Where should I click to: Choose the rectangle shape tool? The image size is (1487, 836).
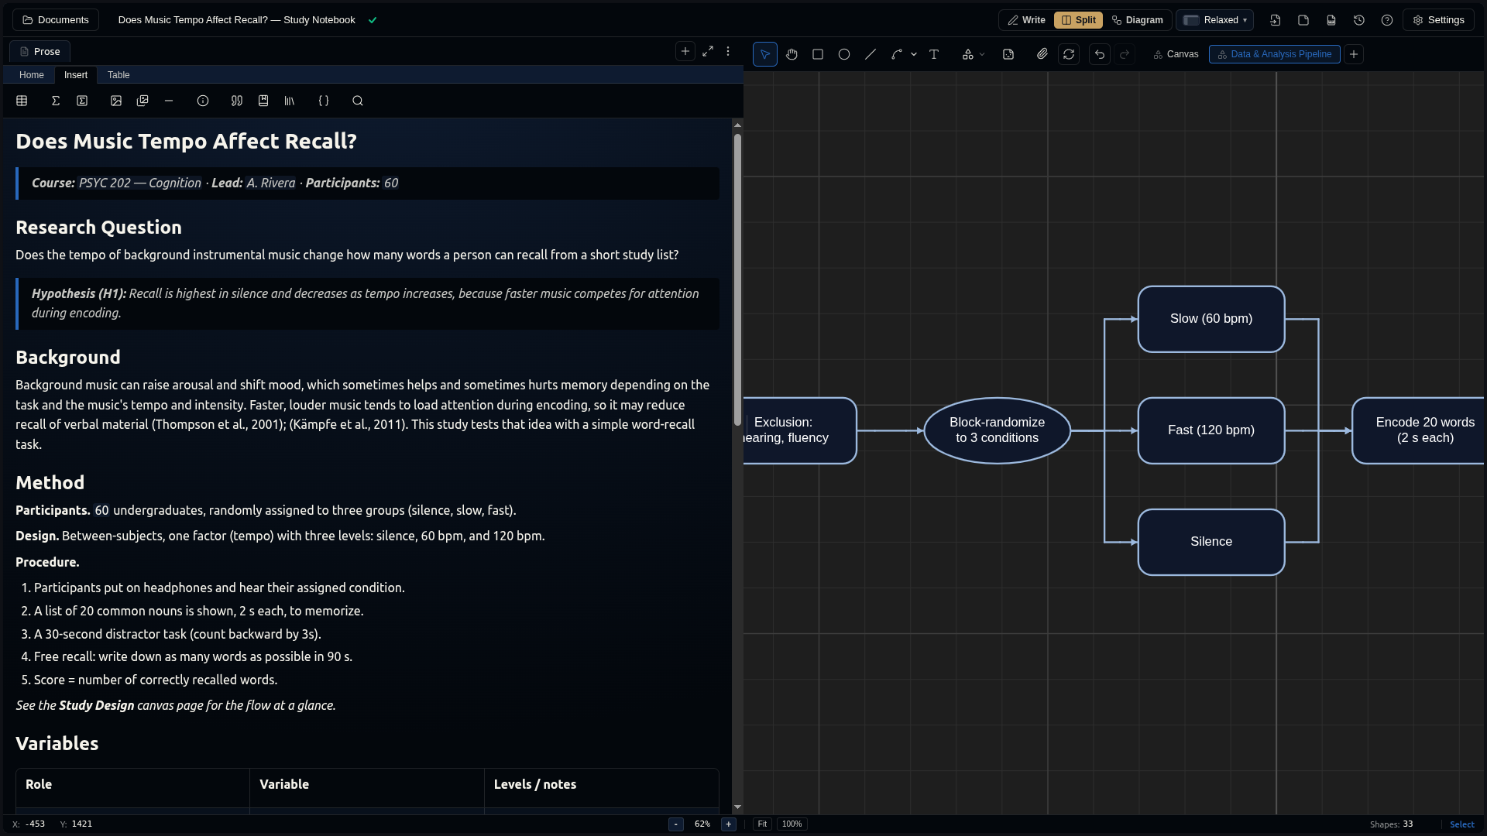point(818,54)
